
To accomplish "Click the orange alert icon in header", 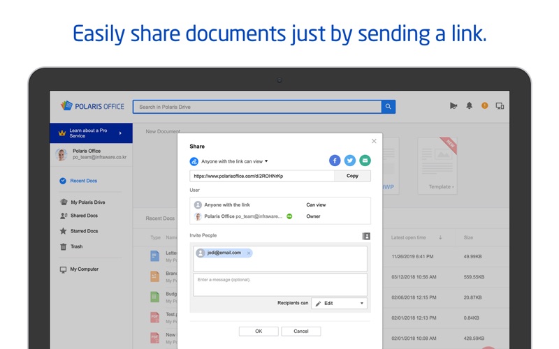I will (x=484, y=105).
